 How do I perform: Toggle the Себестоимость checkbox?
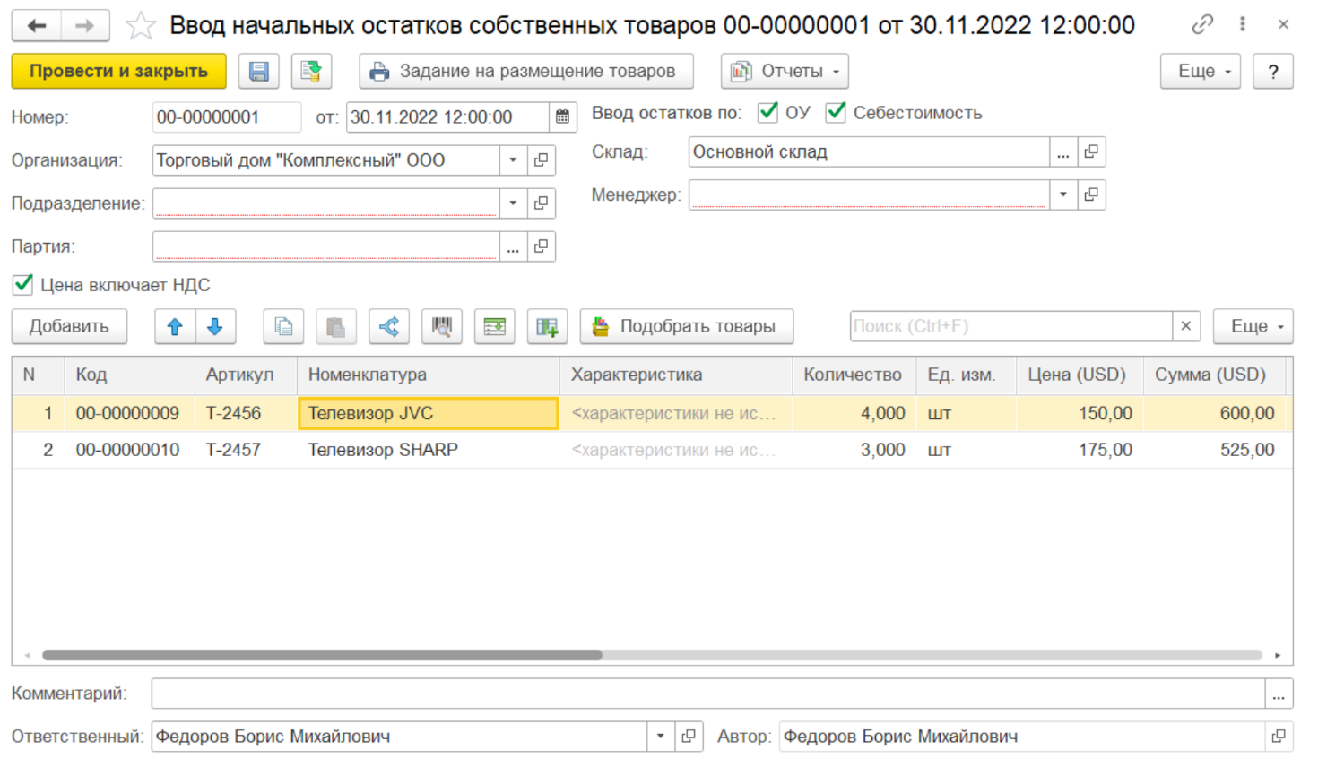coord(836,113)
